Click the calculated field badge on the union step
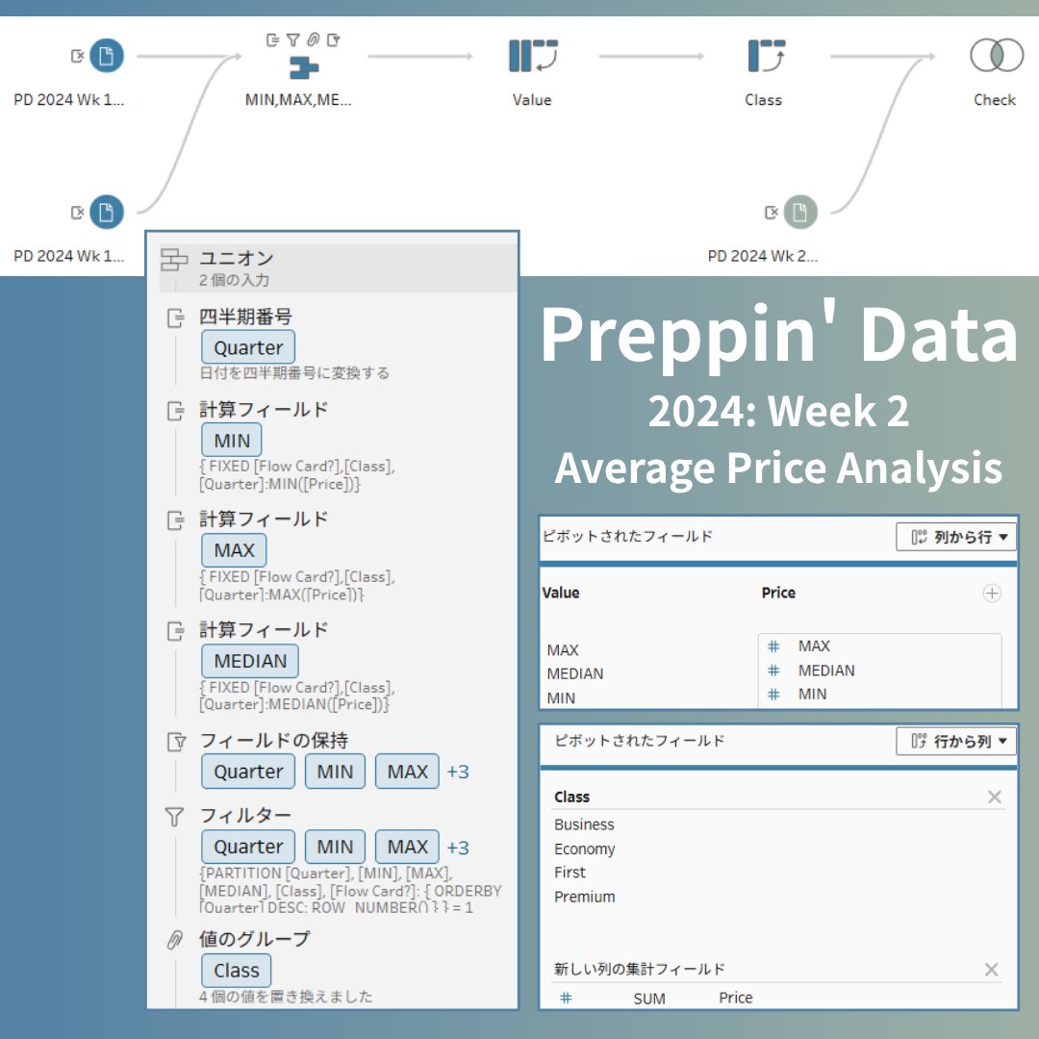 274,38
